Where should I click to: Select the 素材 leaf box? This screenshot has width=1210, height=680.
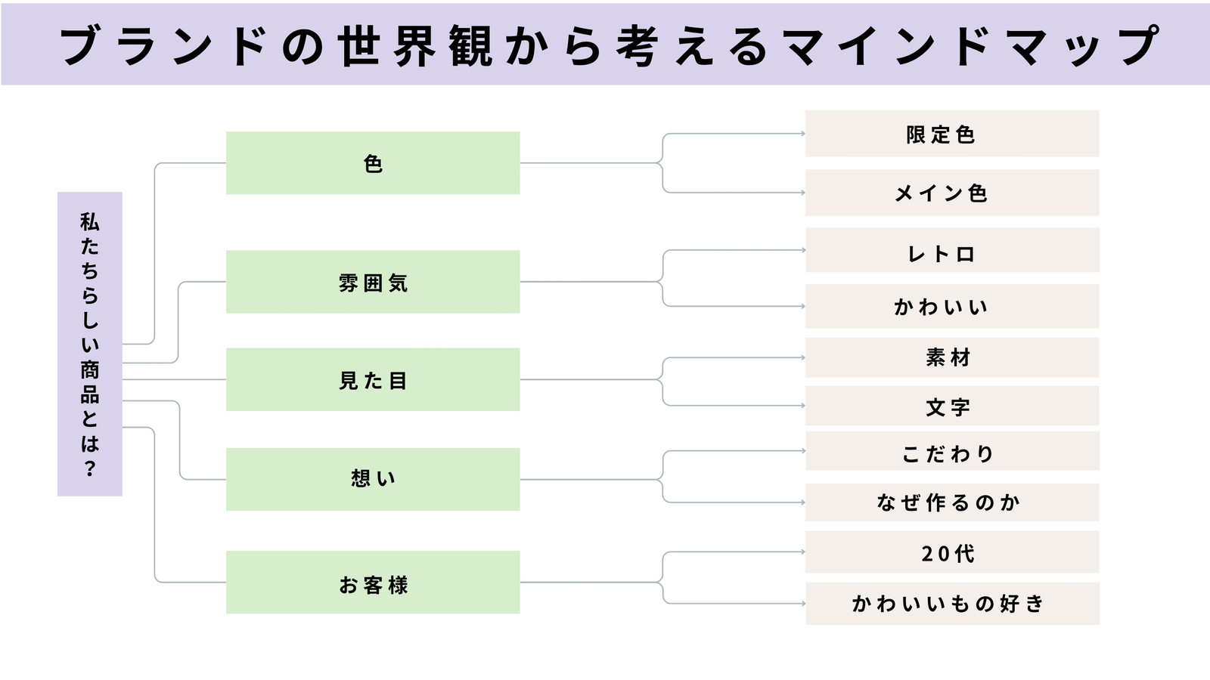point(952,357)
